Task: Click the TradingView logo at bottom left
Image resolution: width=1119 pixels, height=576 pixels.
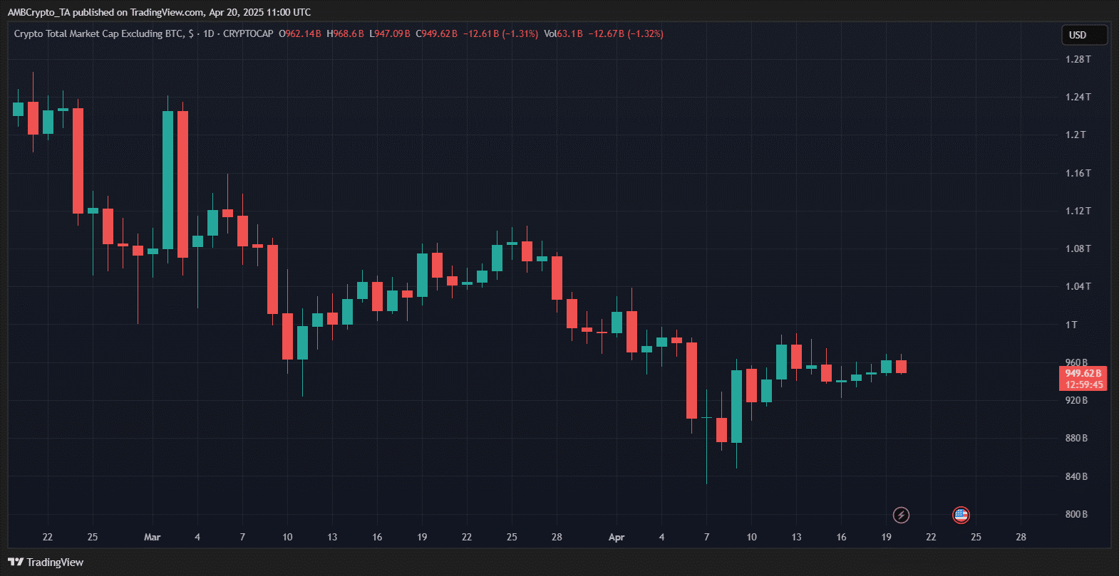Action: pos(46,562)
